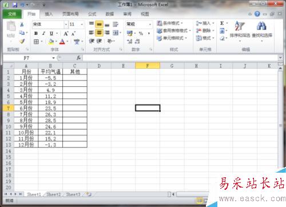
Task: Decrease indent icon
Action: coord(92,41)
